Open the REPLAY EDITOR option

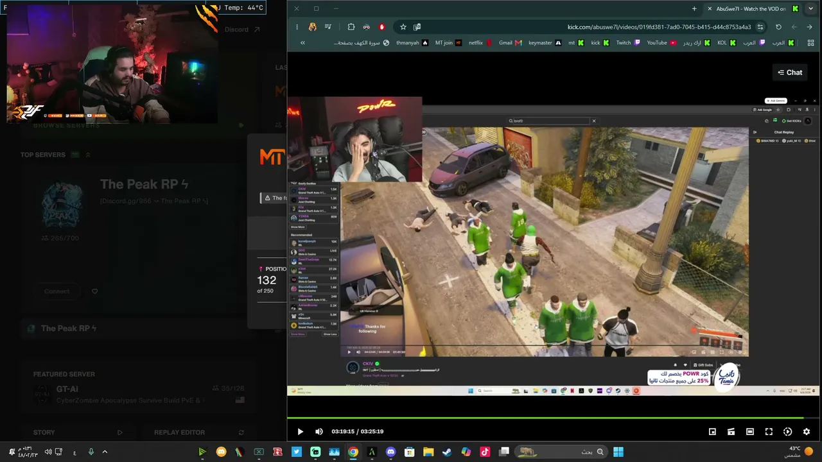[199, 432]
